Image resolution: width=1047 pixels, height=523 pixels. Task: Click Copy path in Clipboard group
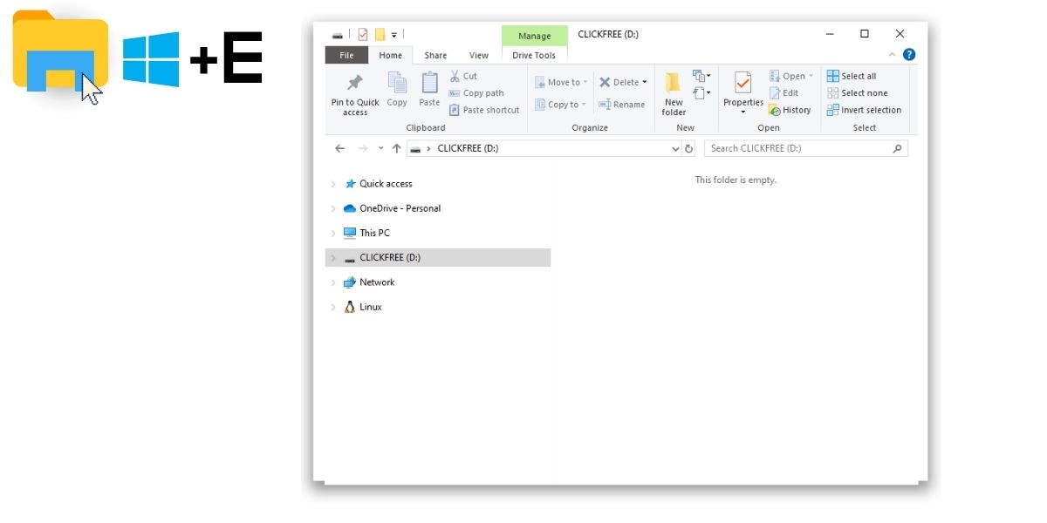click(476, 93)
